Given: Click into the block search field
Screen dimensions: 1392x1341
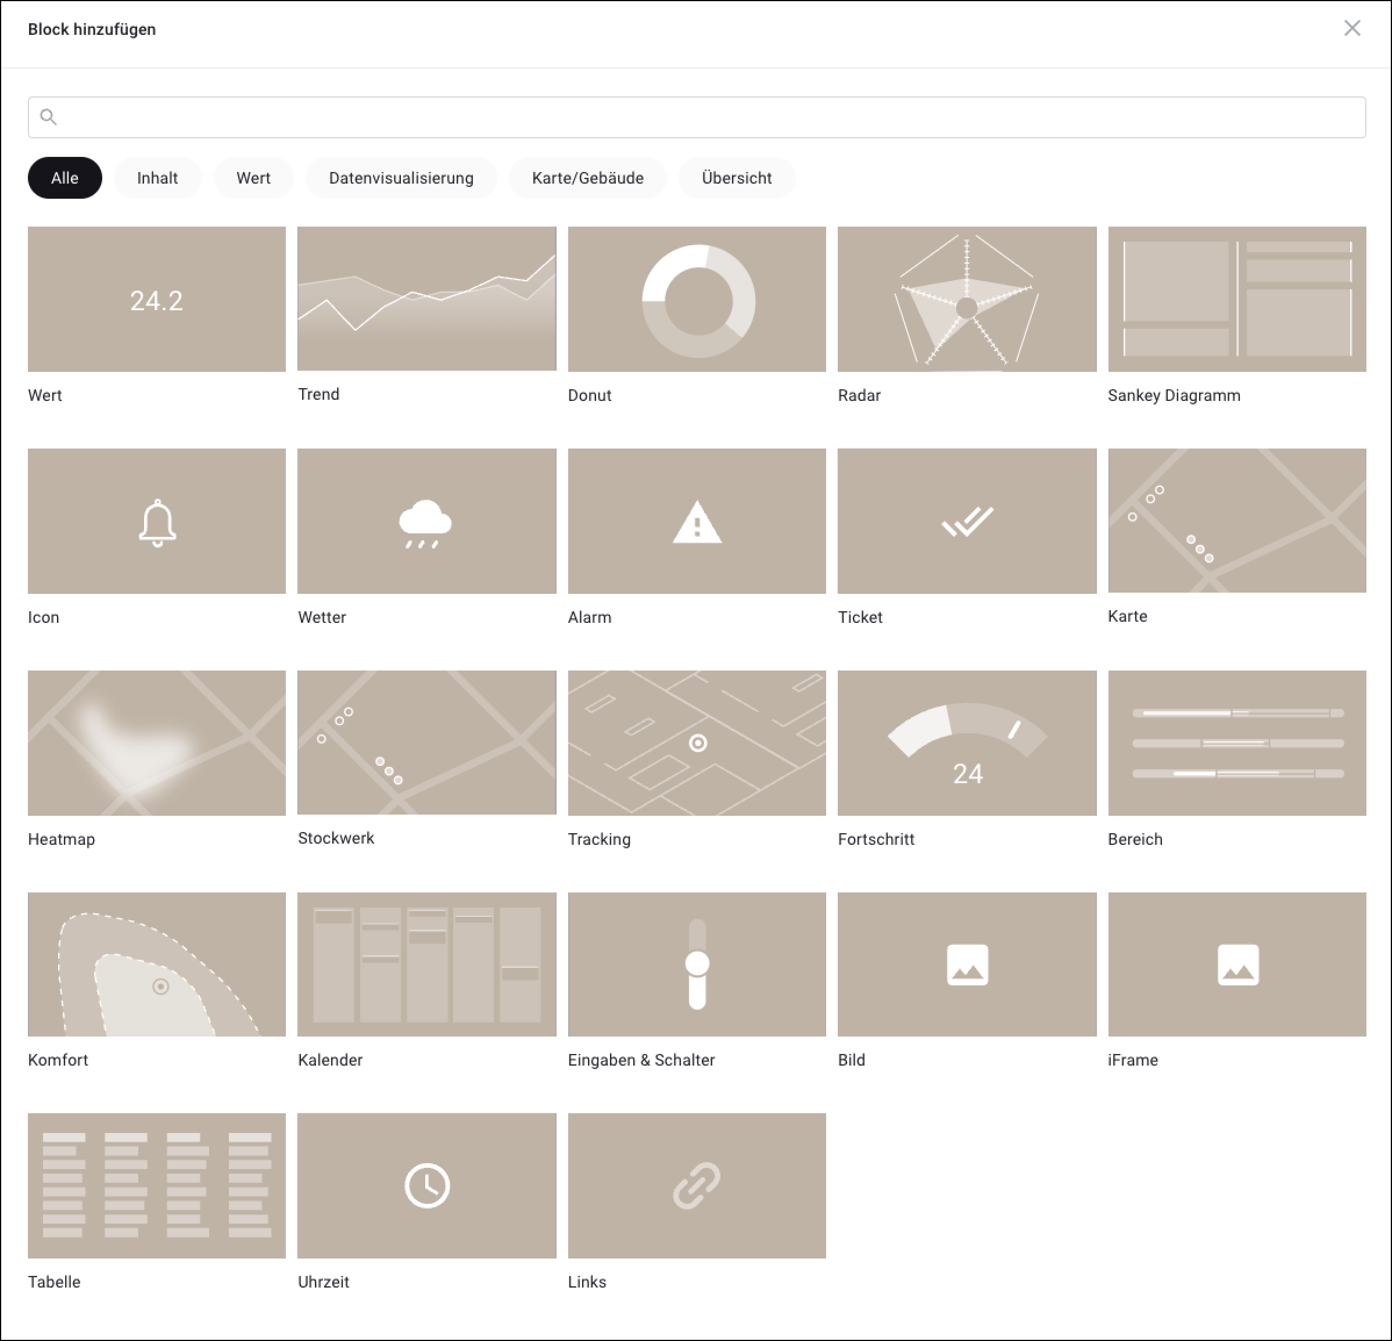Looking at the screenshot, I should coord(696,117).
